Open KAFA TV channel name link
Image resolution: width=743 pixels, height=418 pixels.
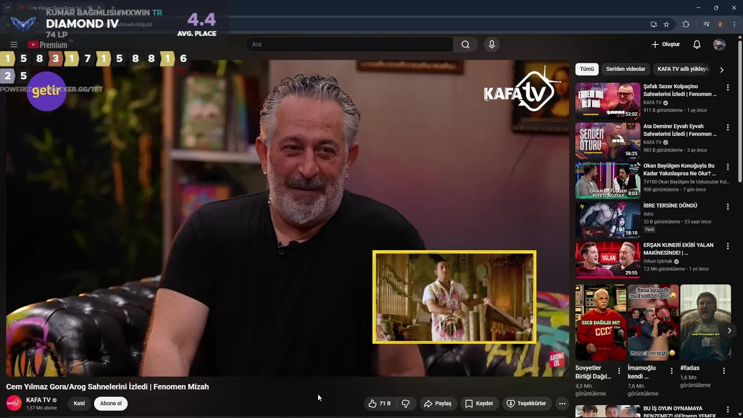pos(38,400)
